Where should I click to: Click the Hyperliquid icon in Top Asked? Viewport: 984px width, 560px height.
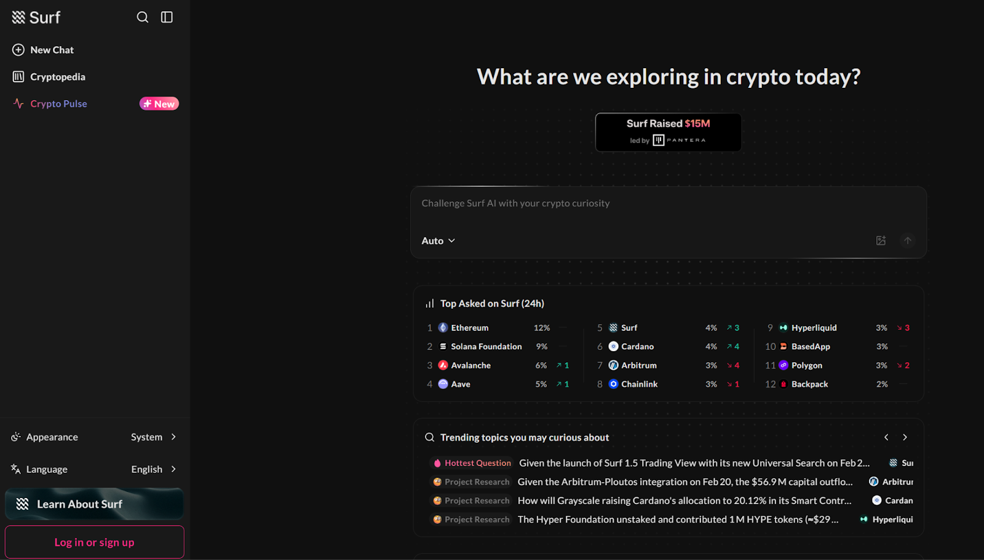point(784,328)
